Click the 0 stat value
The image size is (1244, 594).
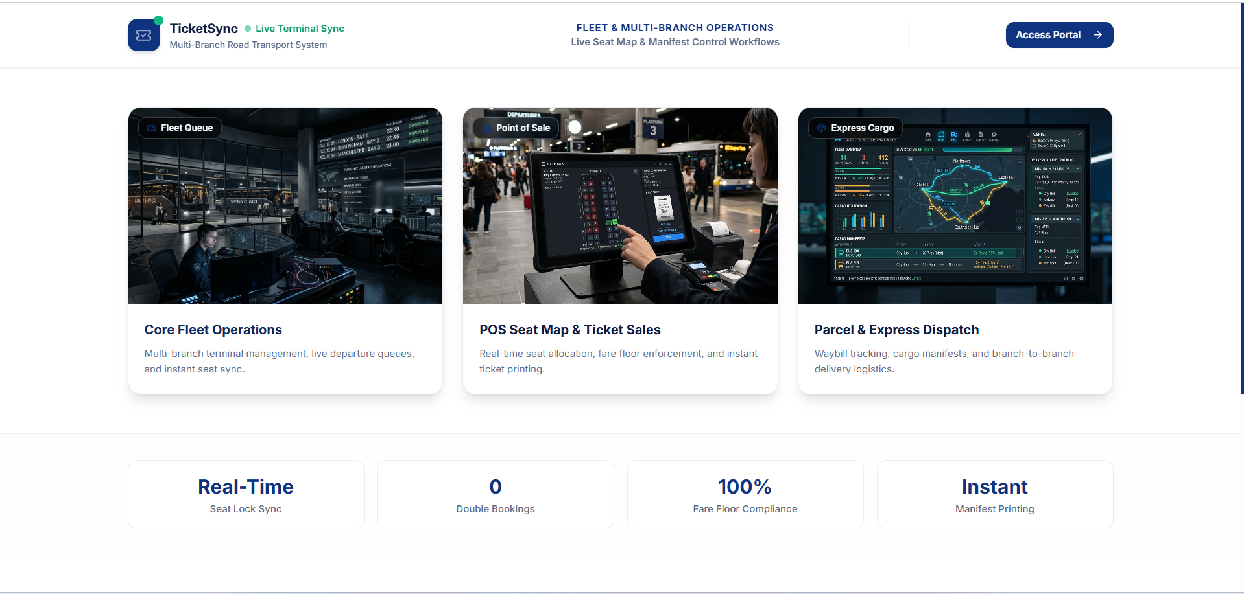click(496, 486)
